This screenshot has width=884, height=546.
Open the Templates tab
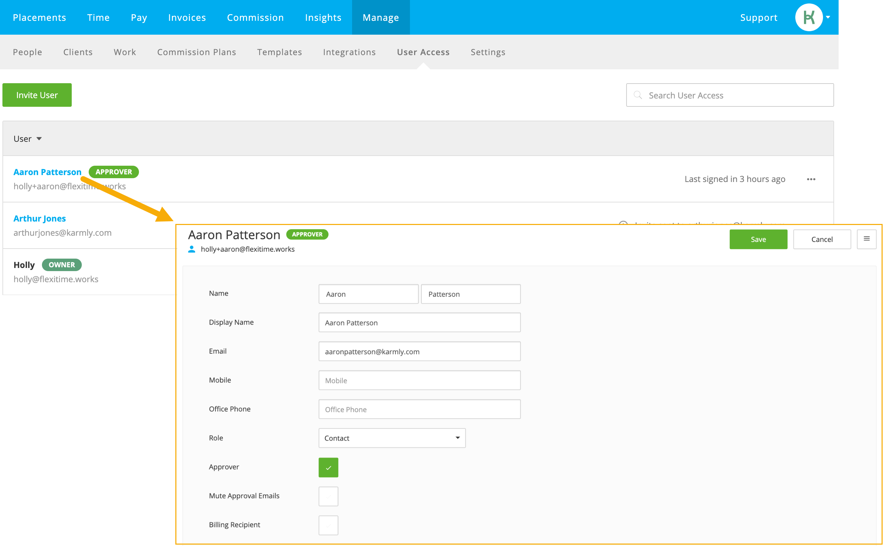point(279,52)
